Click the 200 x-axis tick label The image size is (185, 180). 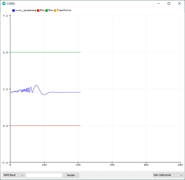(x=78, y=165)
